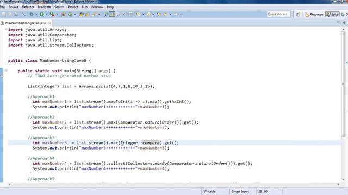
Task: Click the 23 : 60 cursor position status
Action: (x=263, y=191)
